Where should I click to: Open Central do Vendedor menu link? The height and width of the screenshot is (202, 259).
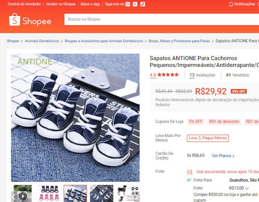(24, 4)
